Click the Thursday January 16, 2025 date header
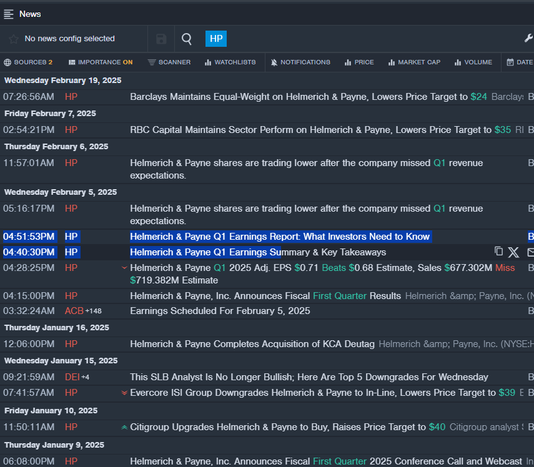Image resolution: width=534 pixels, height=467 pixels. pyautogui.click(x=57, y=327)
